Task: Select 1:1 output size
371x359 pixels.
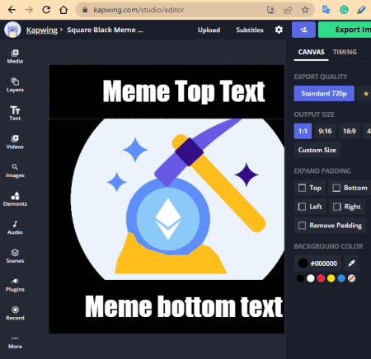Action: (303, 131)
